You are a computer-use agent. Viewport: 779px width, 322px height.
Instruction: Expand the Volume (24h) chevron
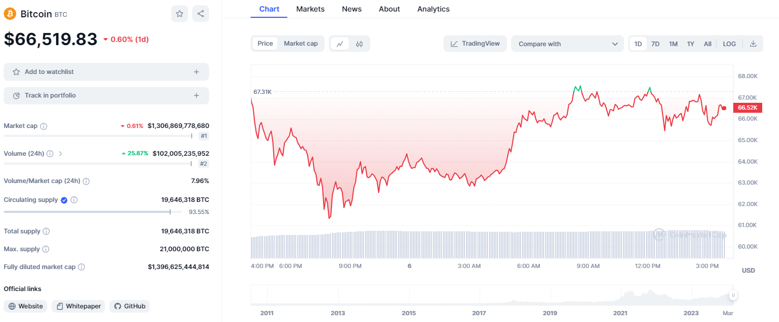click(x=60, y=154)
